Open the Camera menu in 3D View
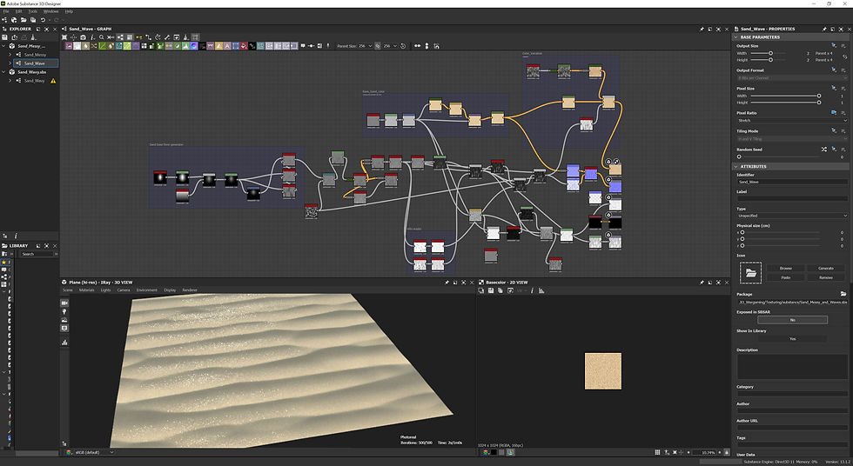Image resolution: width=853 pixels, height=466 pixels. pos(124,290)
